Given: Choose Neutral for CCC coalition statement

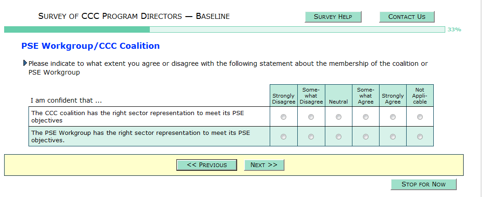Looking at the screenshot, I should click(x=339, y=117).
